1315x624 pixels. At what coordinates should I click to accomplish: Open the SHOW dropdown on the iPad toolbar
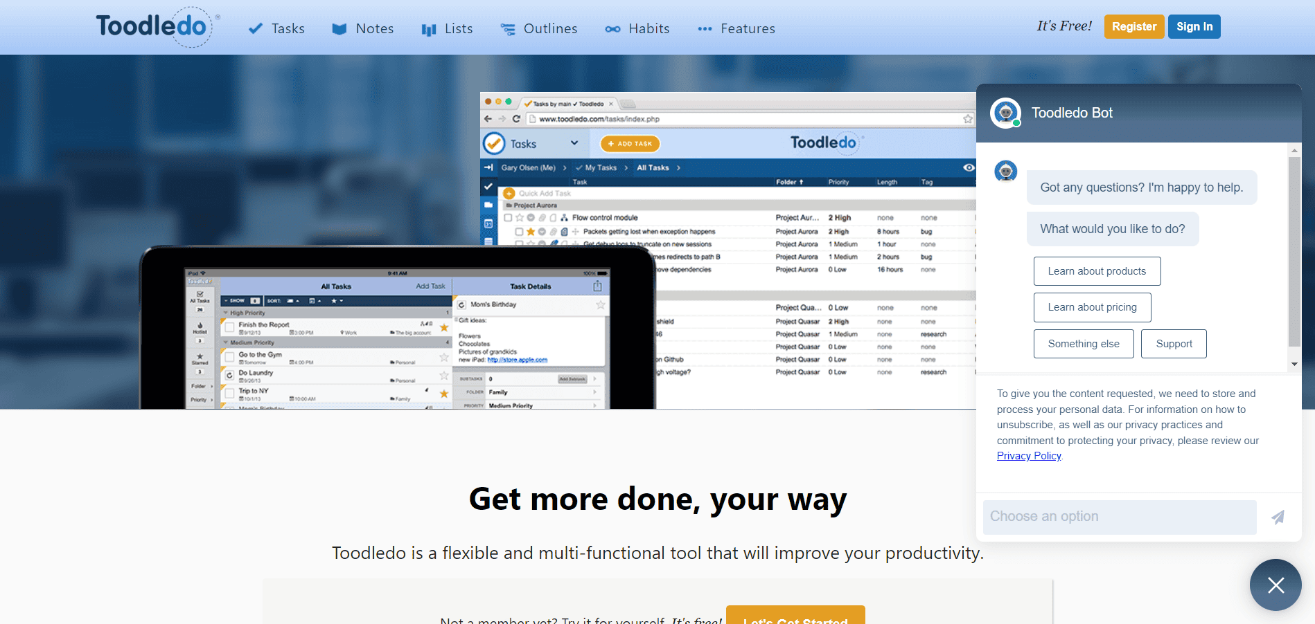[241, 301]
